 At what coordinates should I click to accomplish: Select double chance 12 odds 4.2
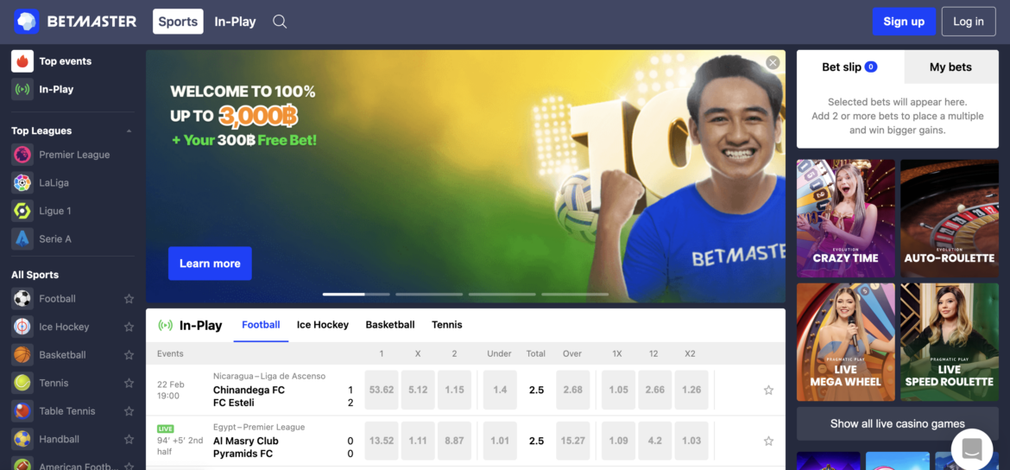tap(655, 441)
